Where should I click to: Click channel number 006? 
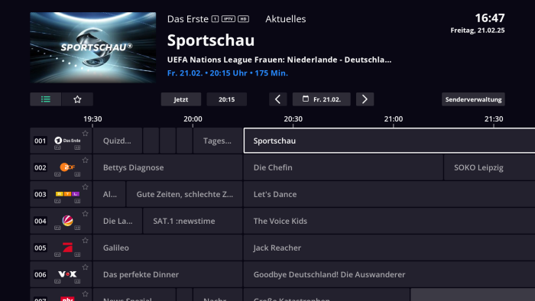(40, 274)
